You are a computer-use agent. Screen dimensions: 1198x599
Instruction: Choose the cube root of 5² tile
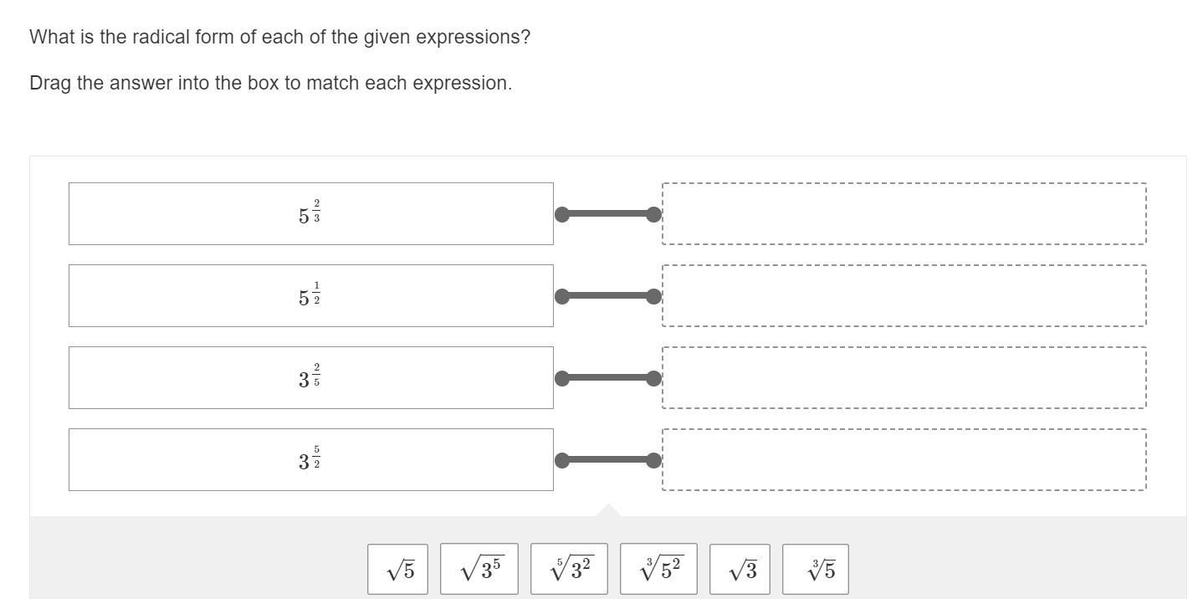658,570
